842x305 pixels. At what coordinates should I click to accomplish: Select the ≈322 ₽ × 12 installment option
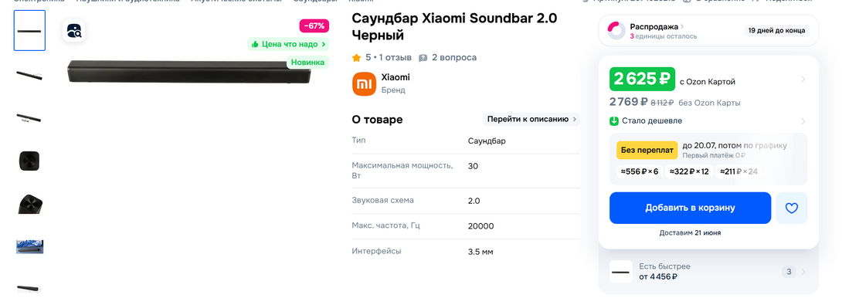pos(689,171)
